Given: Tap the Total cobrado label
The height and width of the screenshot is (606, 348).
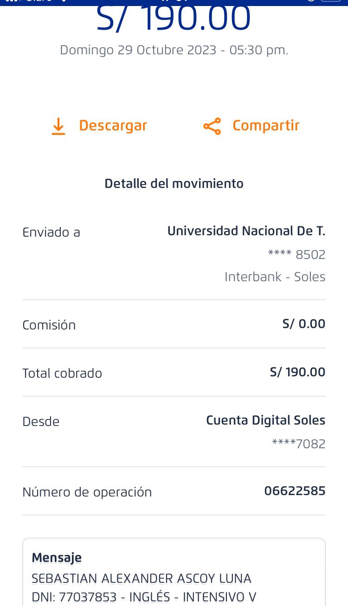Looking at the screenshot, I should click(62, 374).
